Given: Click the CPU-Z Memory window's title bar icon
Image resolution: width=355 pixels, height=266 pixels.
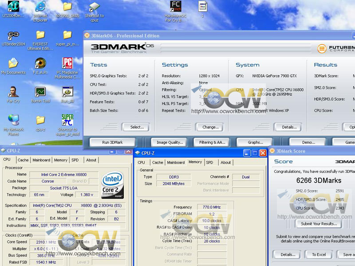Looking at the screenshot, I should [138, 153].
